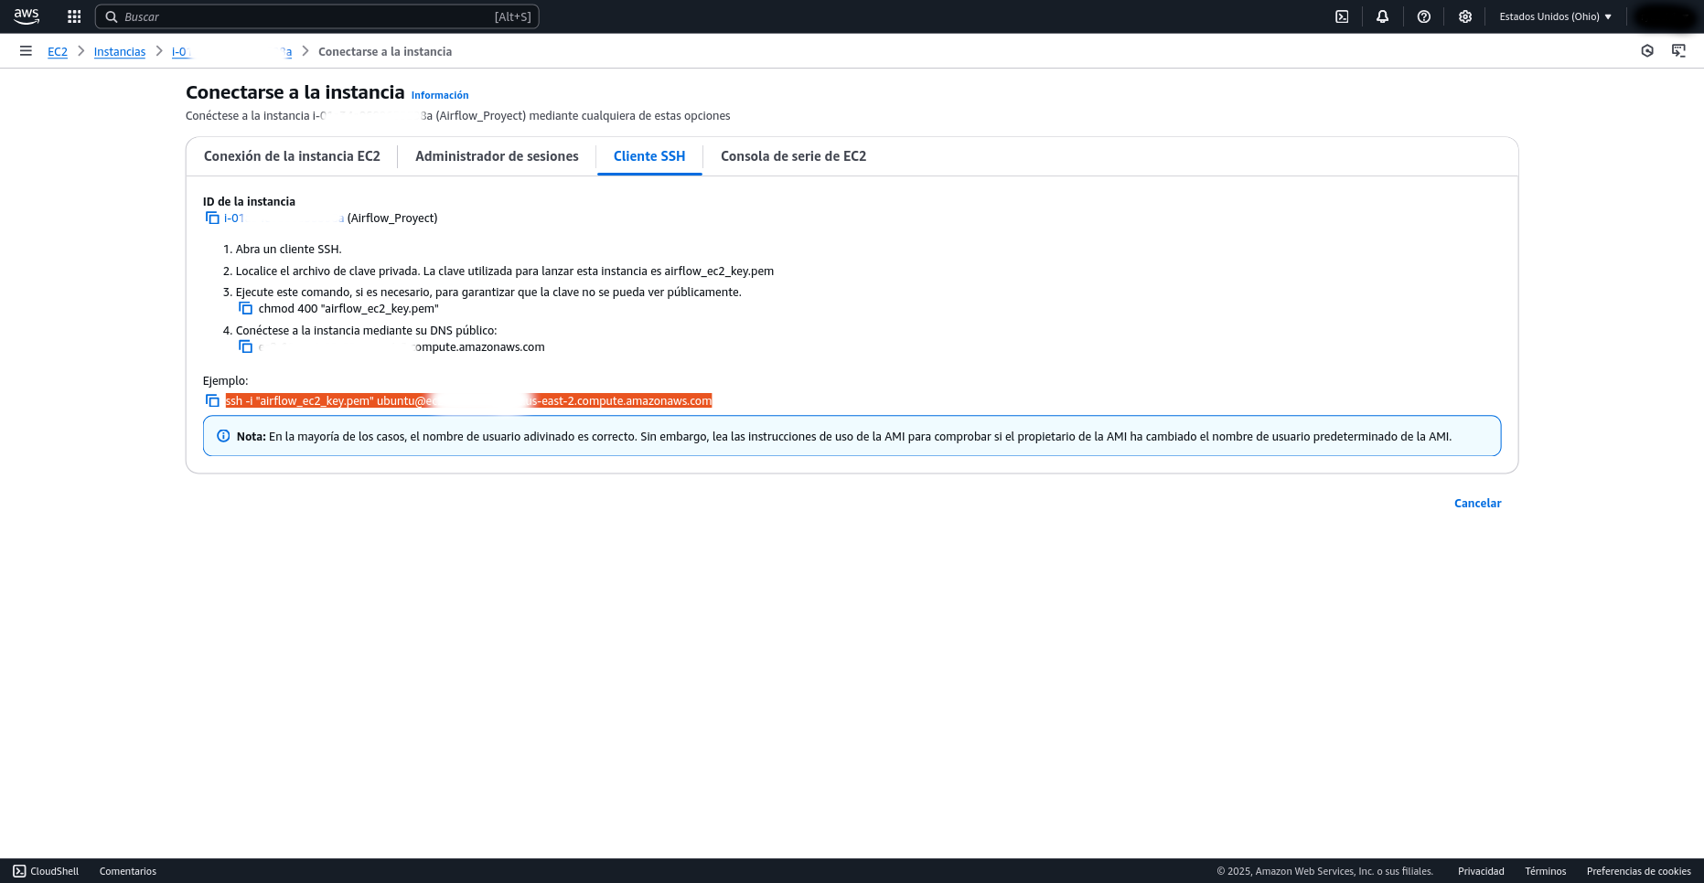1704x883 pixels.
Task: Expand the Estados Unidos (Ohio) region dropdown
Action: pos(1556,16)
